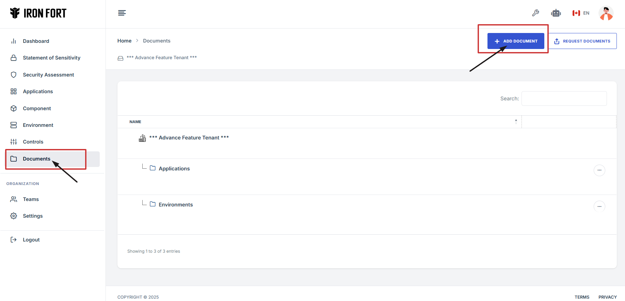Open the wrench tools icon
This screenshot has width=625, height=301.
coord(535,13)
